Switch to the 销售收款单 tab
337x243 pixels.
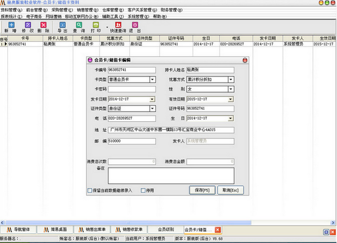tap(129, 230)
